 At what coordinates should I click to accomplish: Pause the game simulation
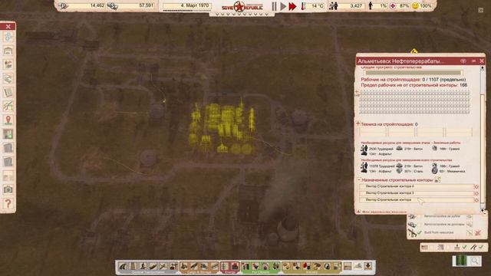pyautogui.click(x=275, y=6)
